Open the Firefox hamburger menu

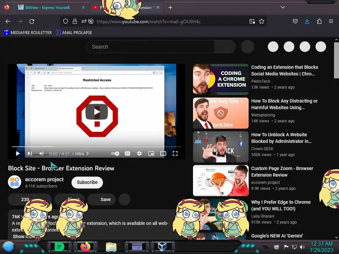pos(331,21)
